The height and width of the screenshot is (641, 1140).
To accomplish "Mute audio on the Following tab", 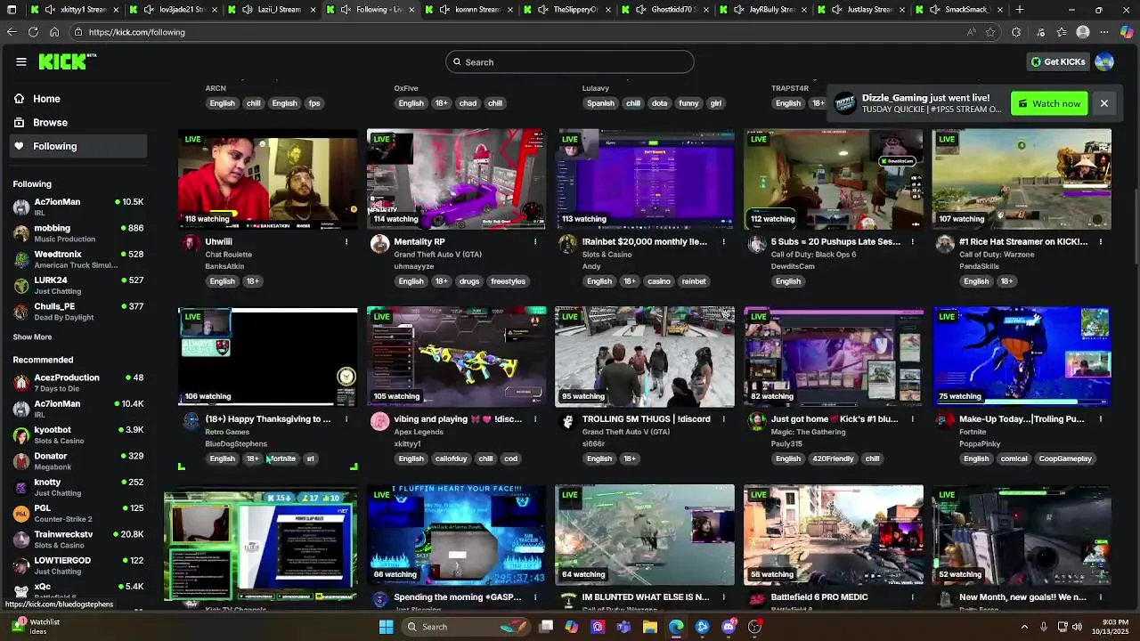I will point(346,10).
